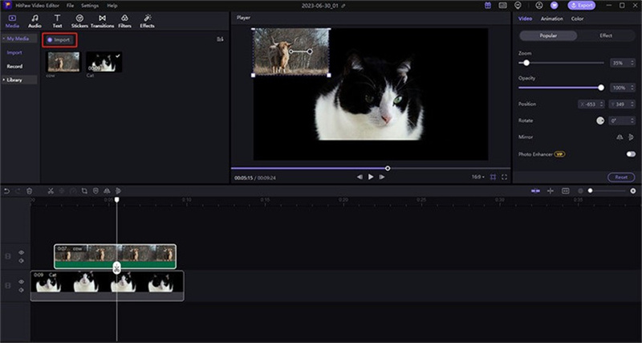Viewport: 642px width, 343px height.
Task: Open the Transitions tab
Action: (x=103, y=22)
